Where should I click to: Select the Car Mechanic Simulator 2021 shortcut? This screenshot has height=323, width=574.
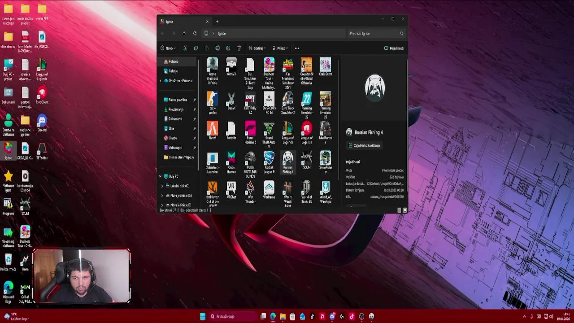click(x=288, y=74)
